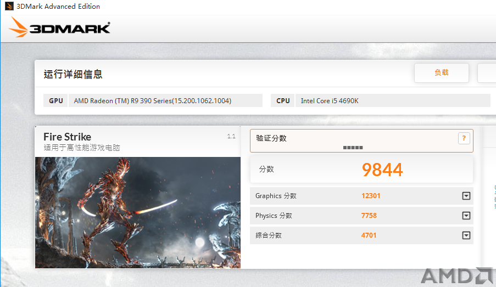Click the Fire Strike version 1.1 label
This screenshot has width=496, height=287.
pyautogui.click(x=231, y=136)
